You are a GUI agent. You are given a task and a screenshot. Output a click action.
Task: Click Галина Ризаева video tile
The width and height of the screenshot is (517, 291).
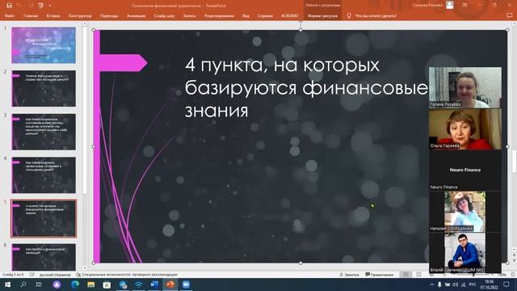pos(465,87)
